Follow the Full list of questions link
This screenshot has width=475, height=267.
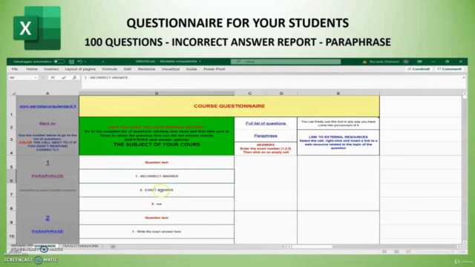[x=266, y=123]
